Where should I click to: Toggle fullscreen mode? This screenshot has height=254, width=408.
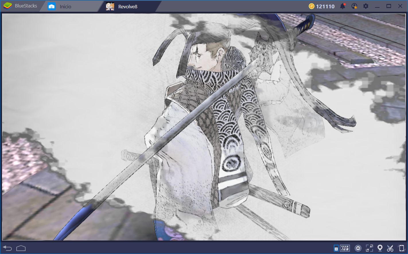click(369, 248)
